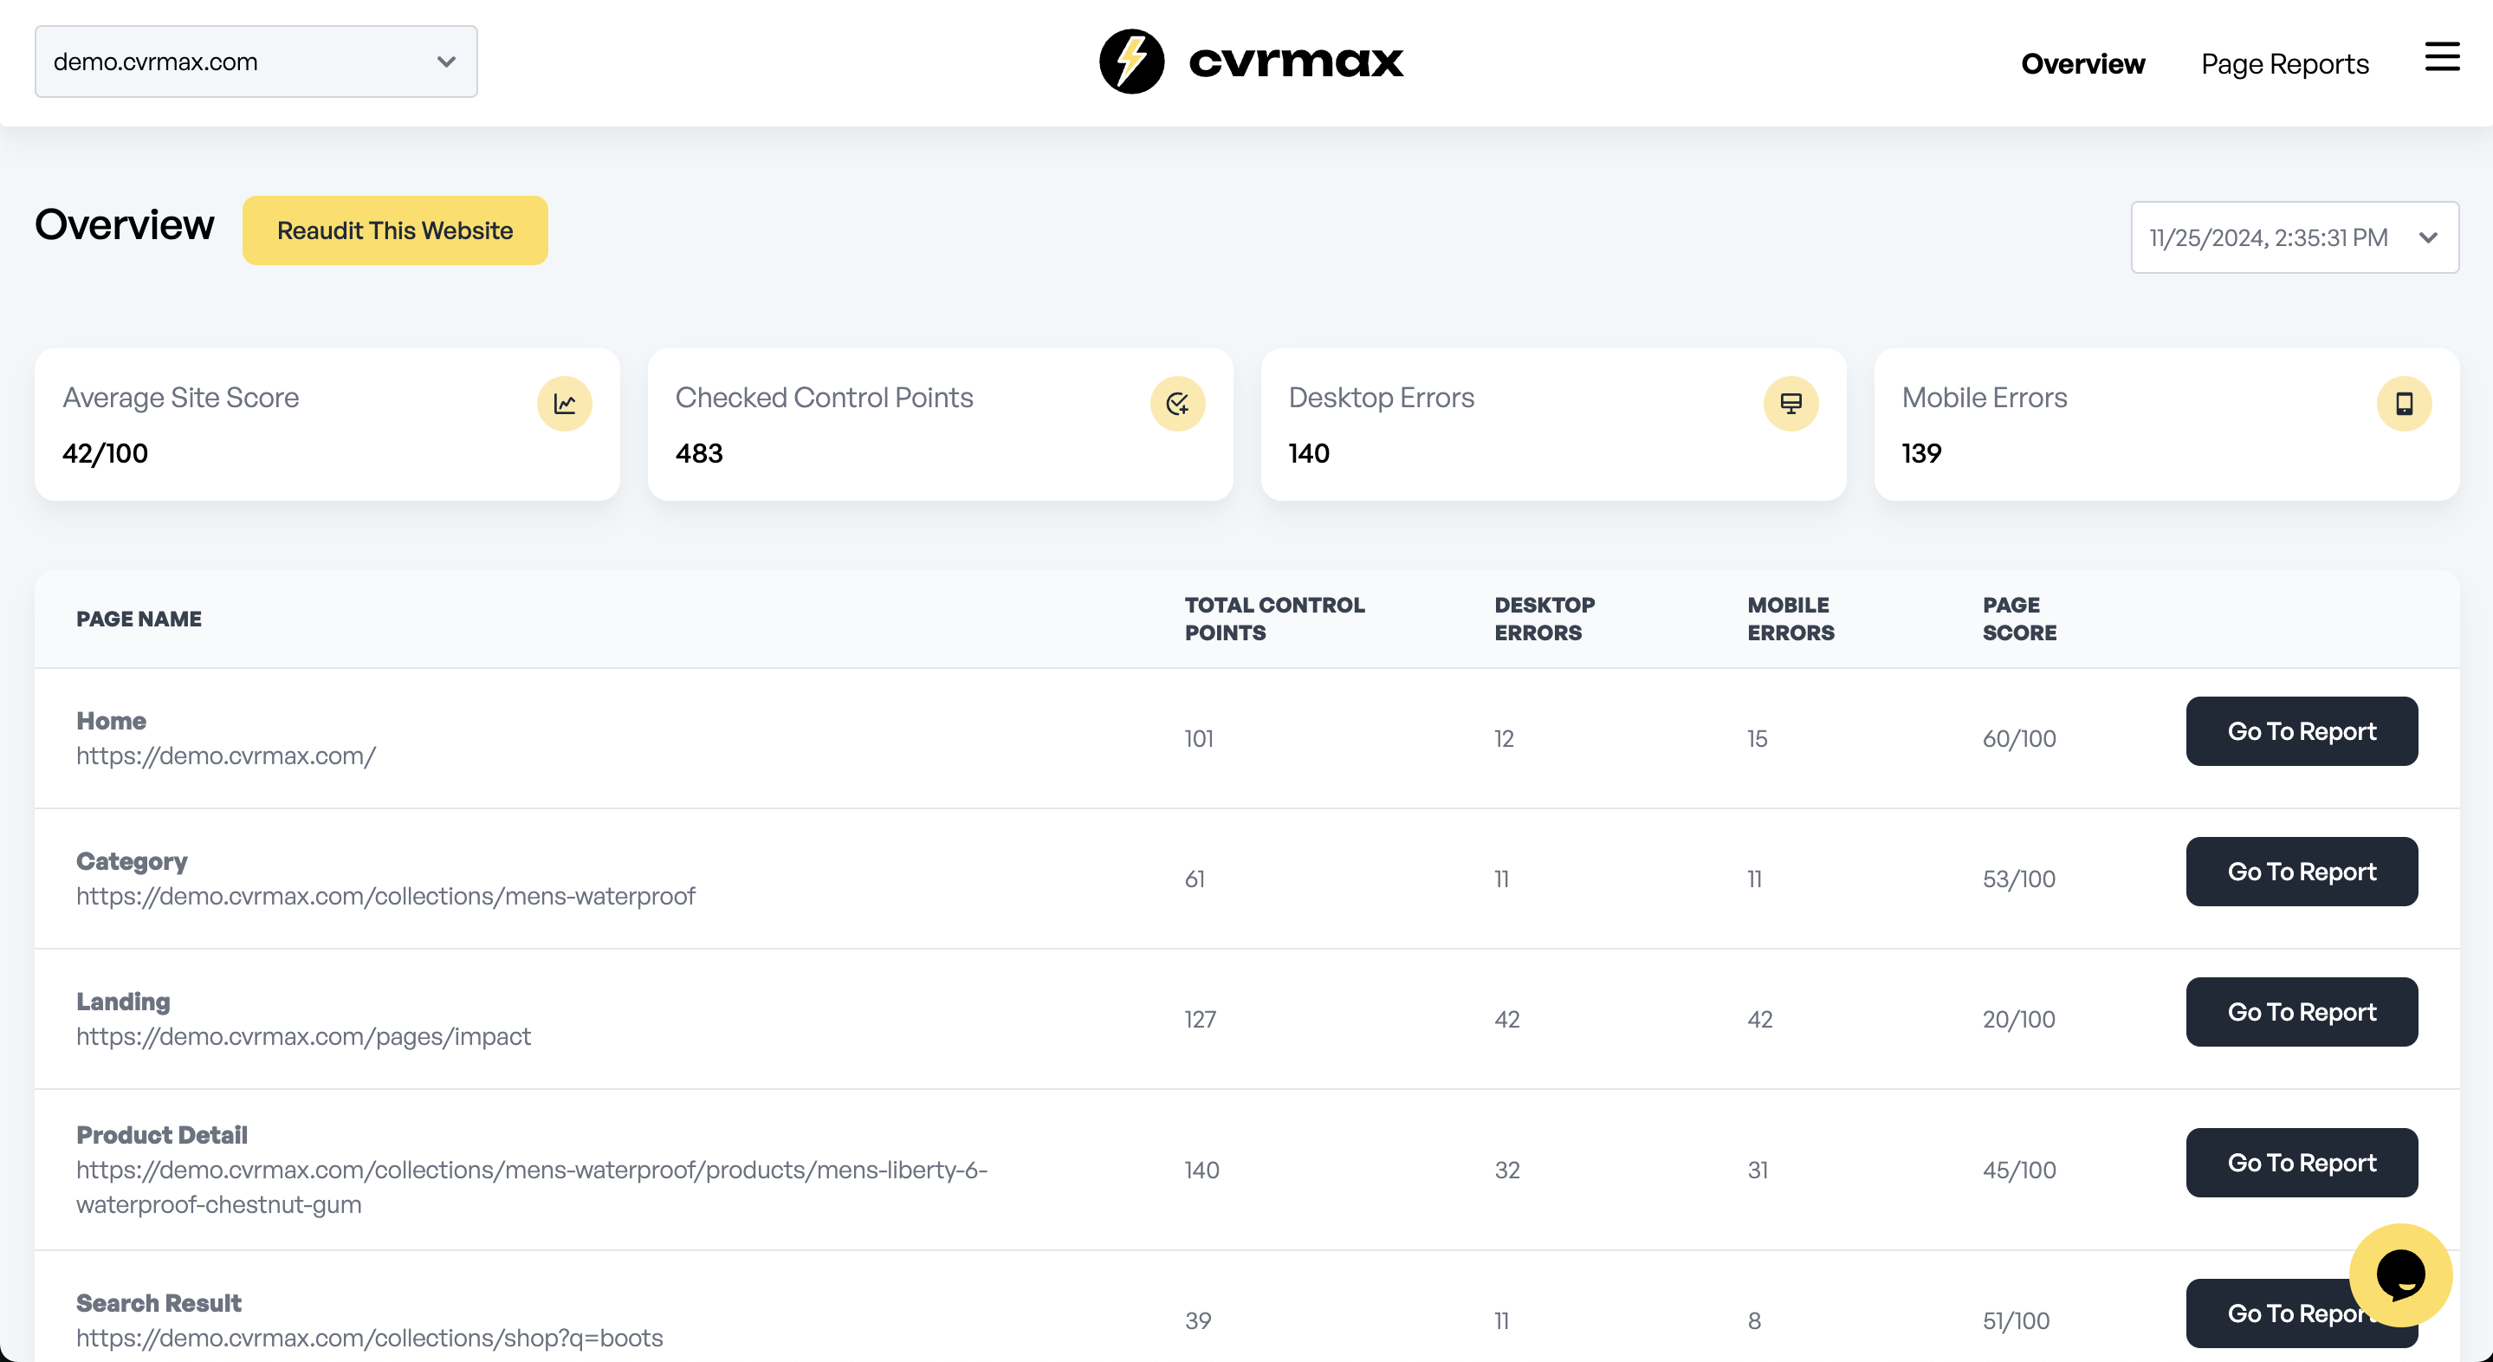This screenshot has width=2493, height=1362.
Task: Click the cvrmax lightning bolt logo
Action: click(x=1130, y=60)
